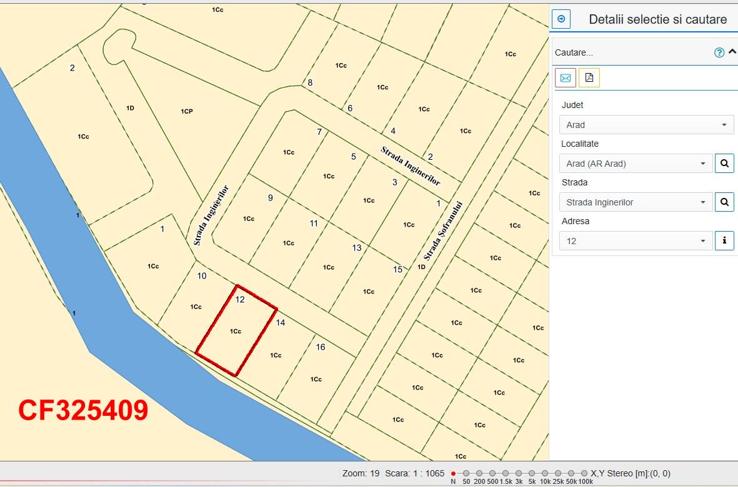Image resolution: width=738 pixels, height=487 pixels.
Task: Click the Strada Șofranului street label
Action: (443, 231)
